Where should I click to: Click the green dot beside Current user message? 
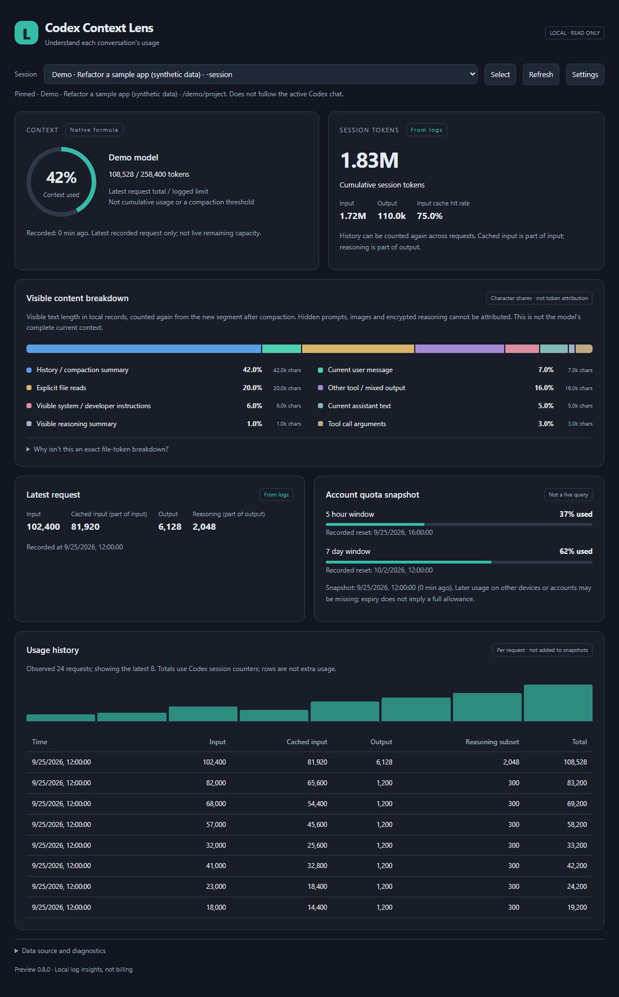click(x=320, y=370)
